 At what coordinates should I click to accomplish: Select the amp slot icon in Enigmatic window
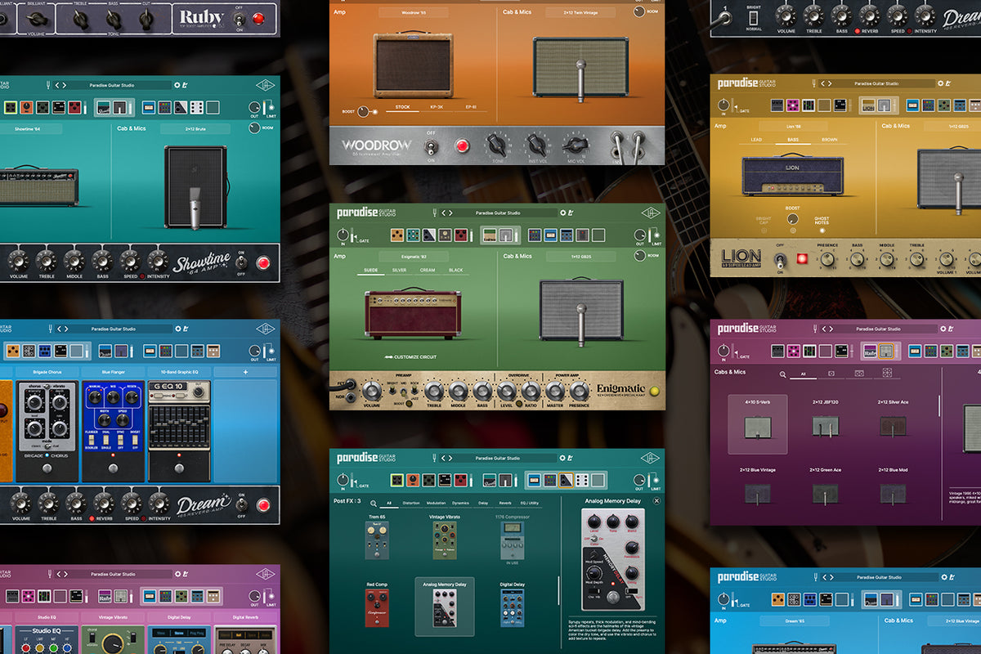[x=490, y=235]
